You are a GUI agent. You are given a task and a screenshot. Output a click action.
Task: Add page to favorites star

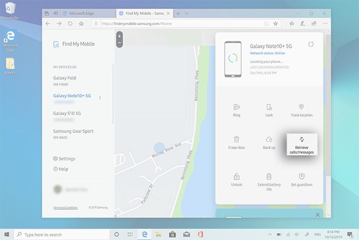[275, 24]
